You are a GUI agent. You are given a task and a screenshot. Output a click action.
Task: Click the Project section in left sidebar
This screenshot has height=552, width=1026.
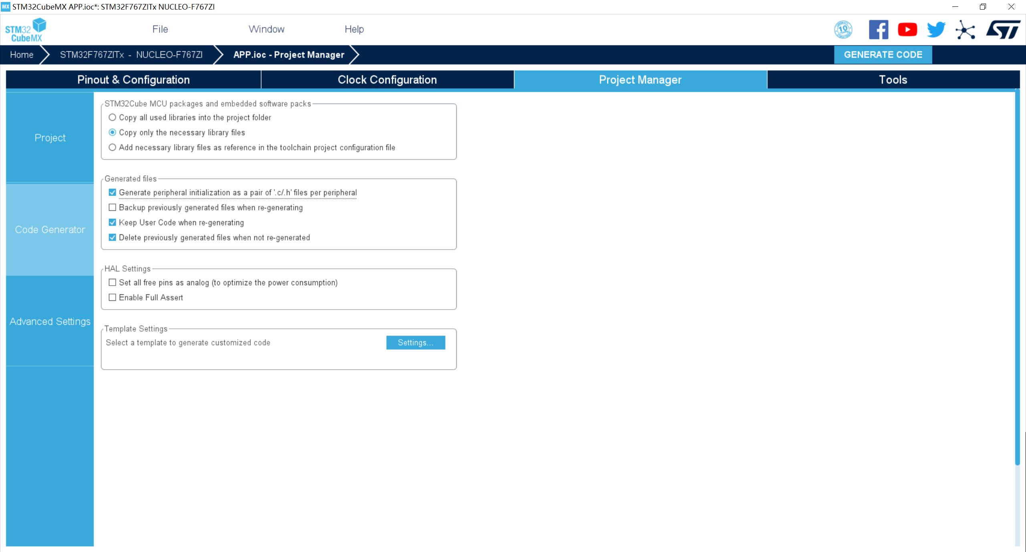click(x=51, y=138)
